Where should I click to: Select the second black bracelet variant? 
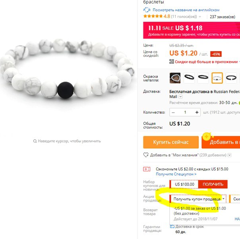(203, 78)
